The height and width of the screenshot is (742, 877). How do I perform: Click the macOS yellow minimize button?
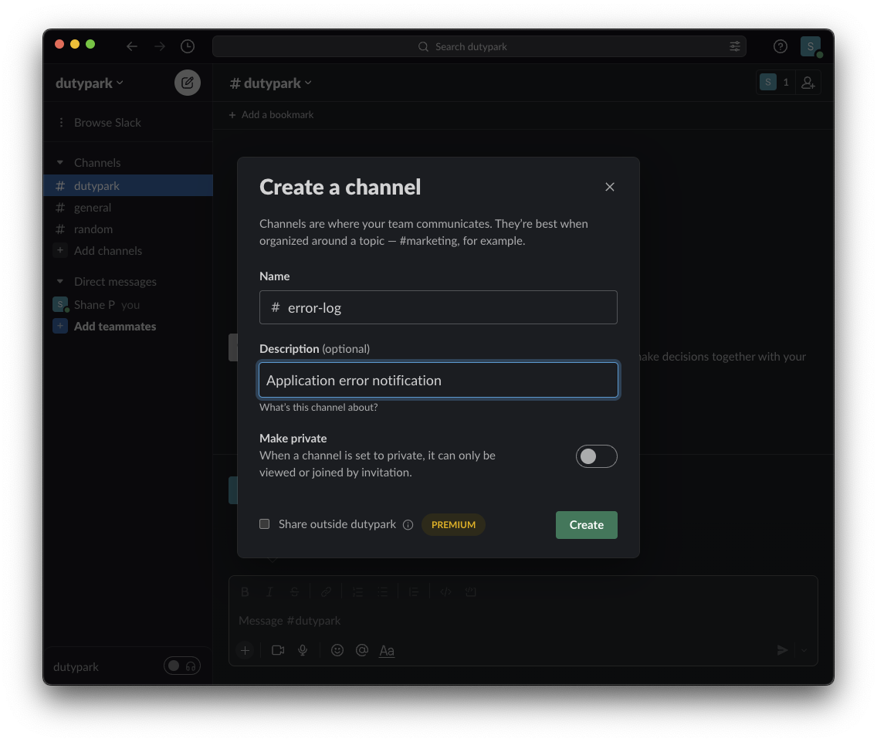point(74,44)
